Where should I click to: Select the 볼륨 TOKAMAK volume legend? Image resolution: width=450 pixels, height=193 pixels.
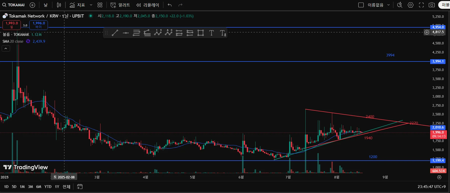[16, 35]
